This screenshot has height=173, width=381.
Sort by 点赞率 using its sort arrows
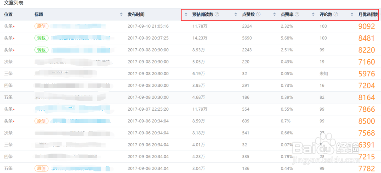(313, 14)
